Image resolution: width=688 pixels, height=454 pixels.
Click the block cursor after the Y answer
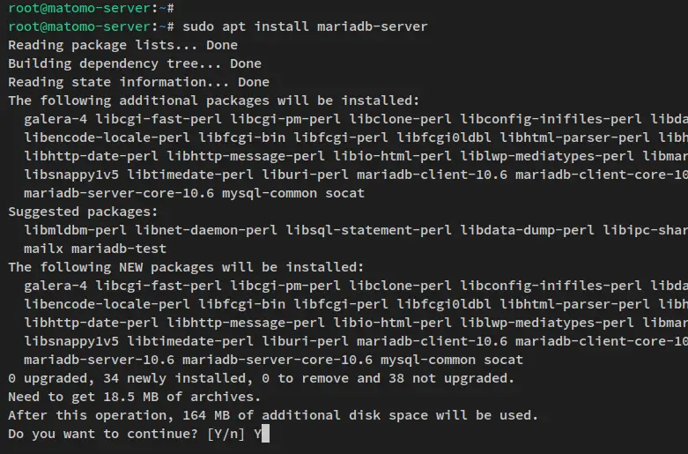click(x=265, y=434)
